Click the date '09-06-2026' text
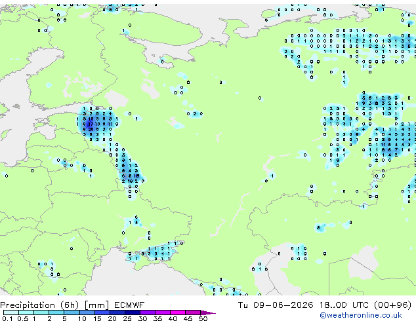The image size is (416, 321). 283,305
